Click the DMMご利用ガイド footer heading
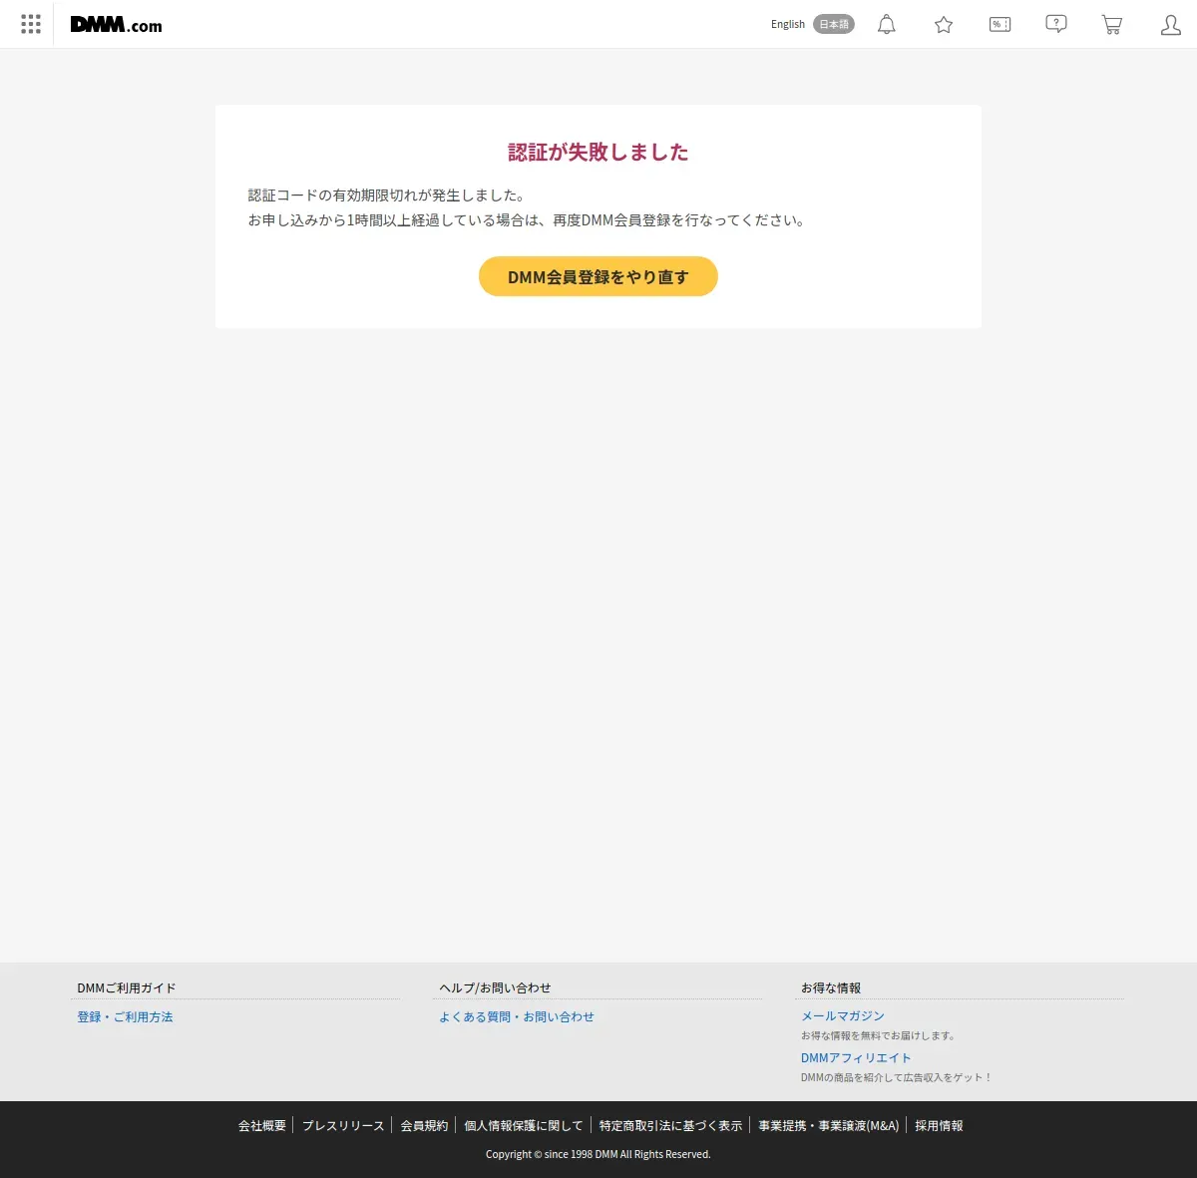The width and height of the screenshot is (1197, 1178). pos(127,988)
